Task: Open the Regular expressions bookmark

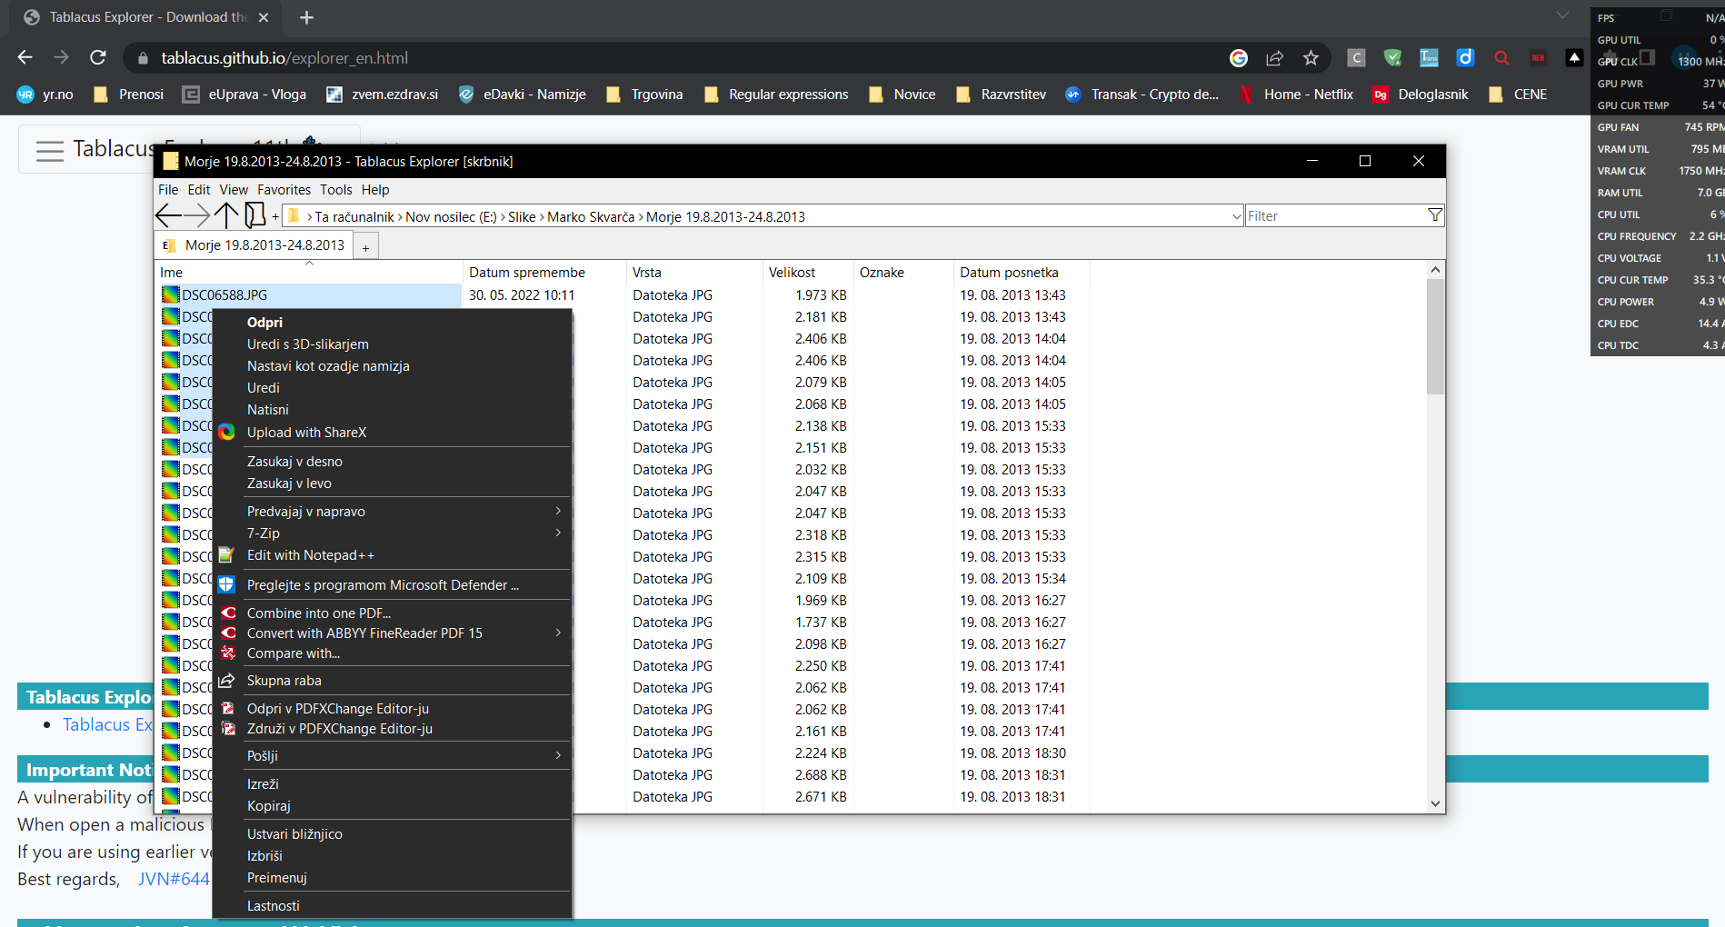Action: (x=776, y=95)
